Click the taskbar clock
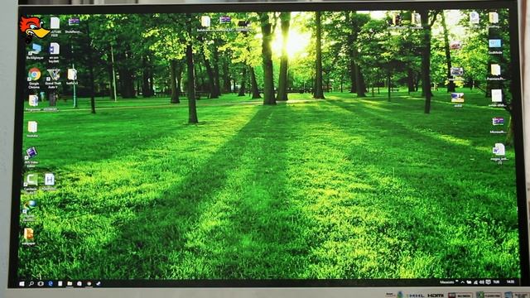This screenshot has width=530, height=298. (x=510, y=281)
